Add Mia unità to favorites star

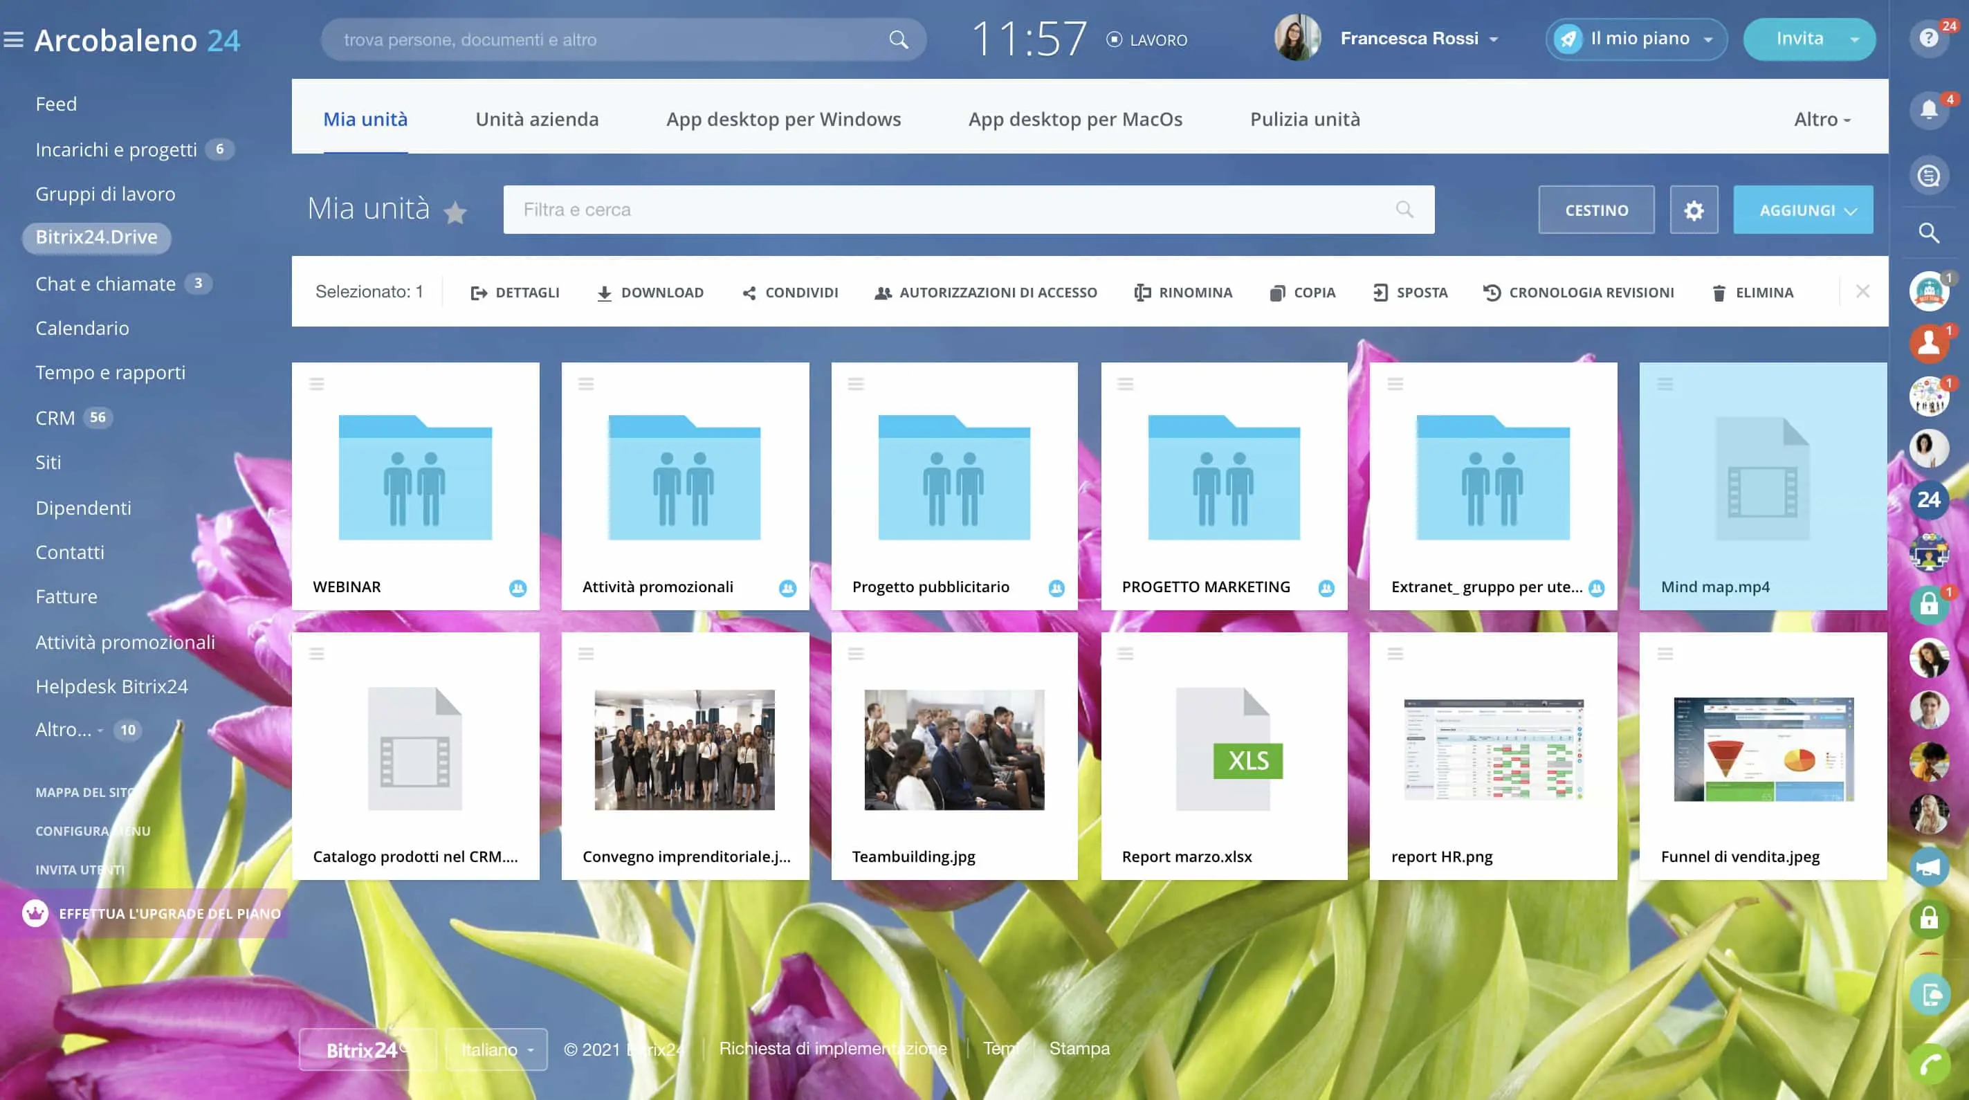coord(455,212)
